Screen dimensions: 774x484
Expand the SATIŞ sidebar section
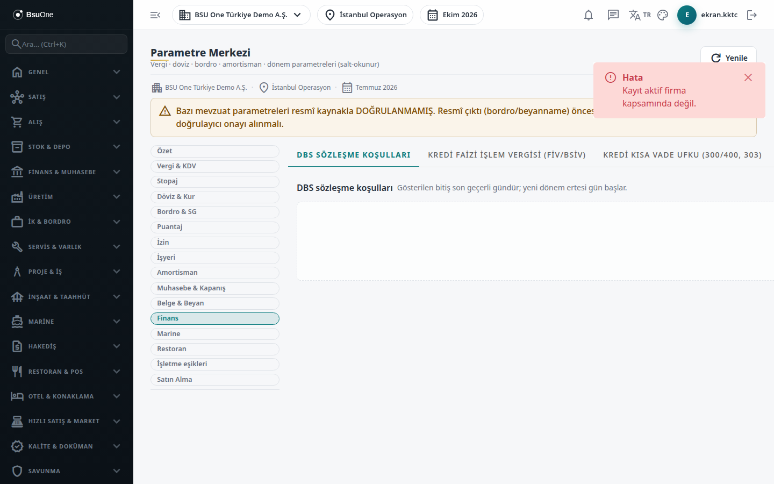pyautogui.click(x=67, y=97)
